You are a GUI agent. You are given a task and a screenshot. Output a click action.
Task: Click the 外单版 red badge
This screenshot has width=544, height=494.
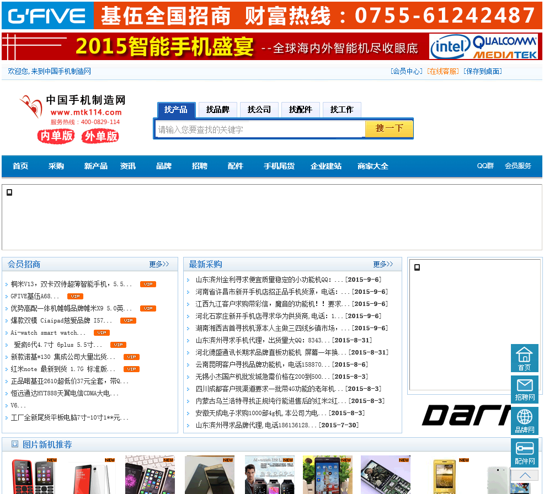pos(100,136)
